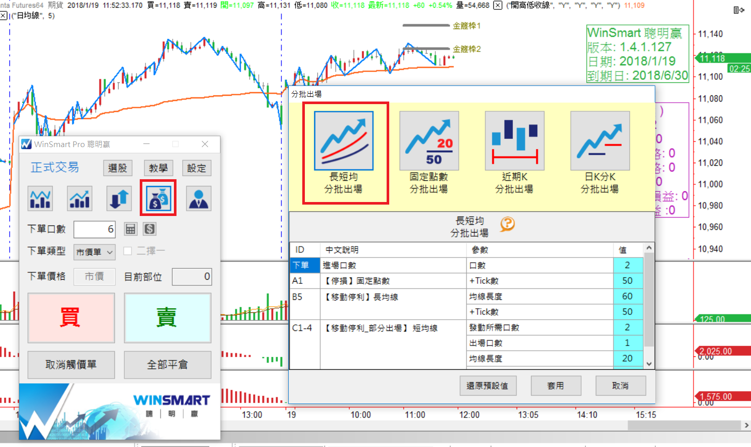Select the A1 ID cell
The width and height of the screenshot is (751, 447).
tap(305, 281)
